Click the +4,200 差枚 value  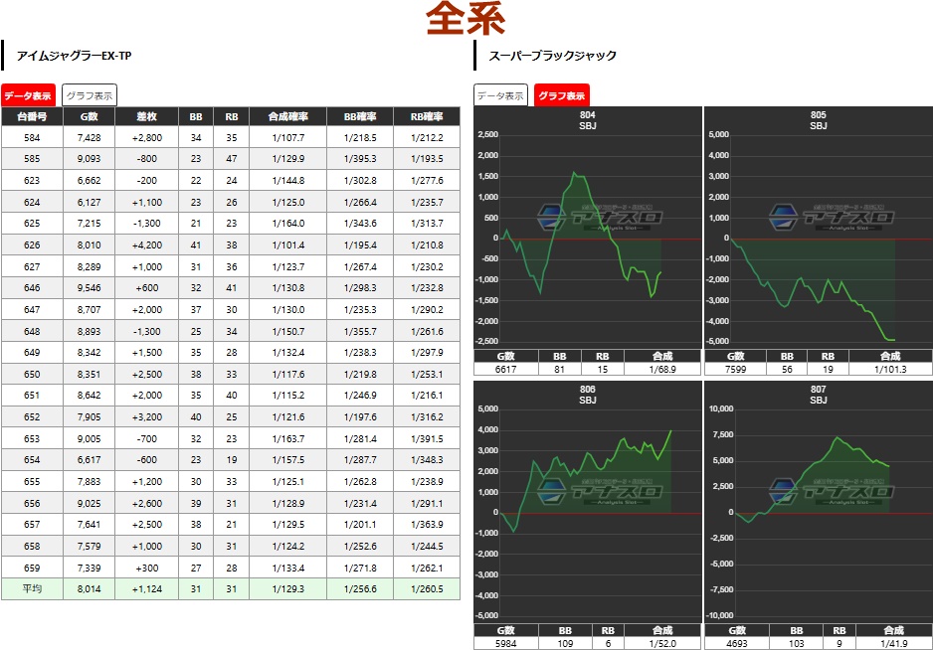[147, 245]
